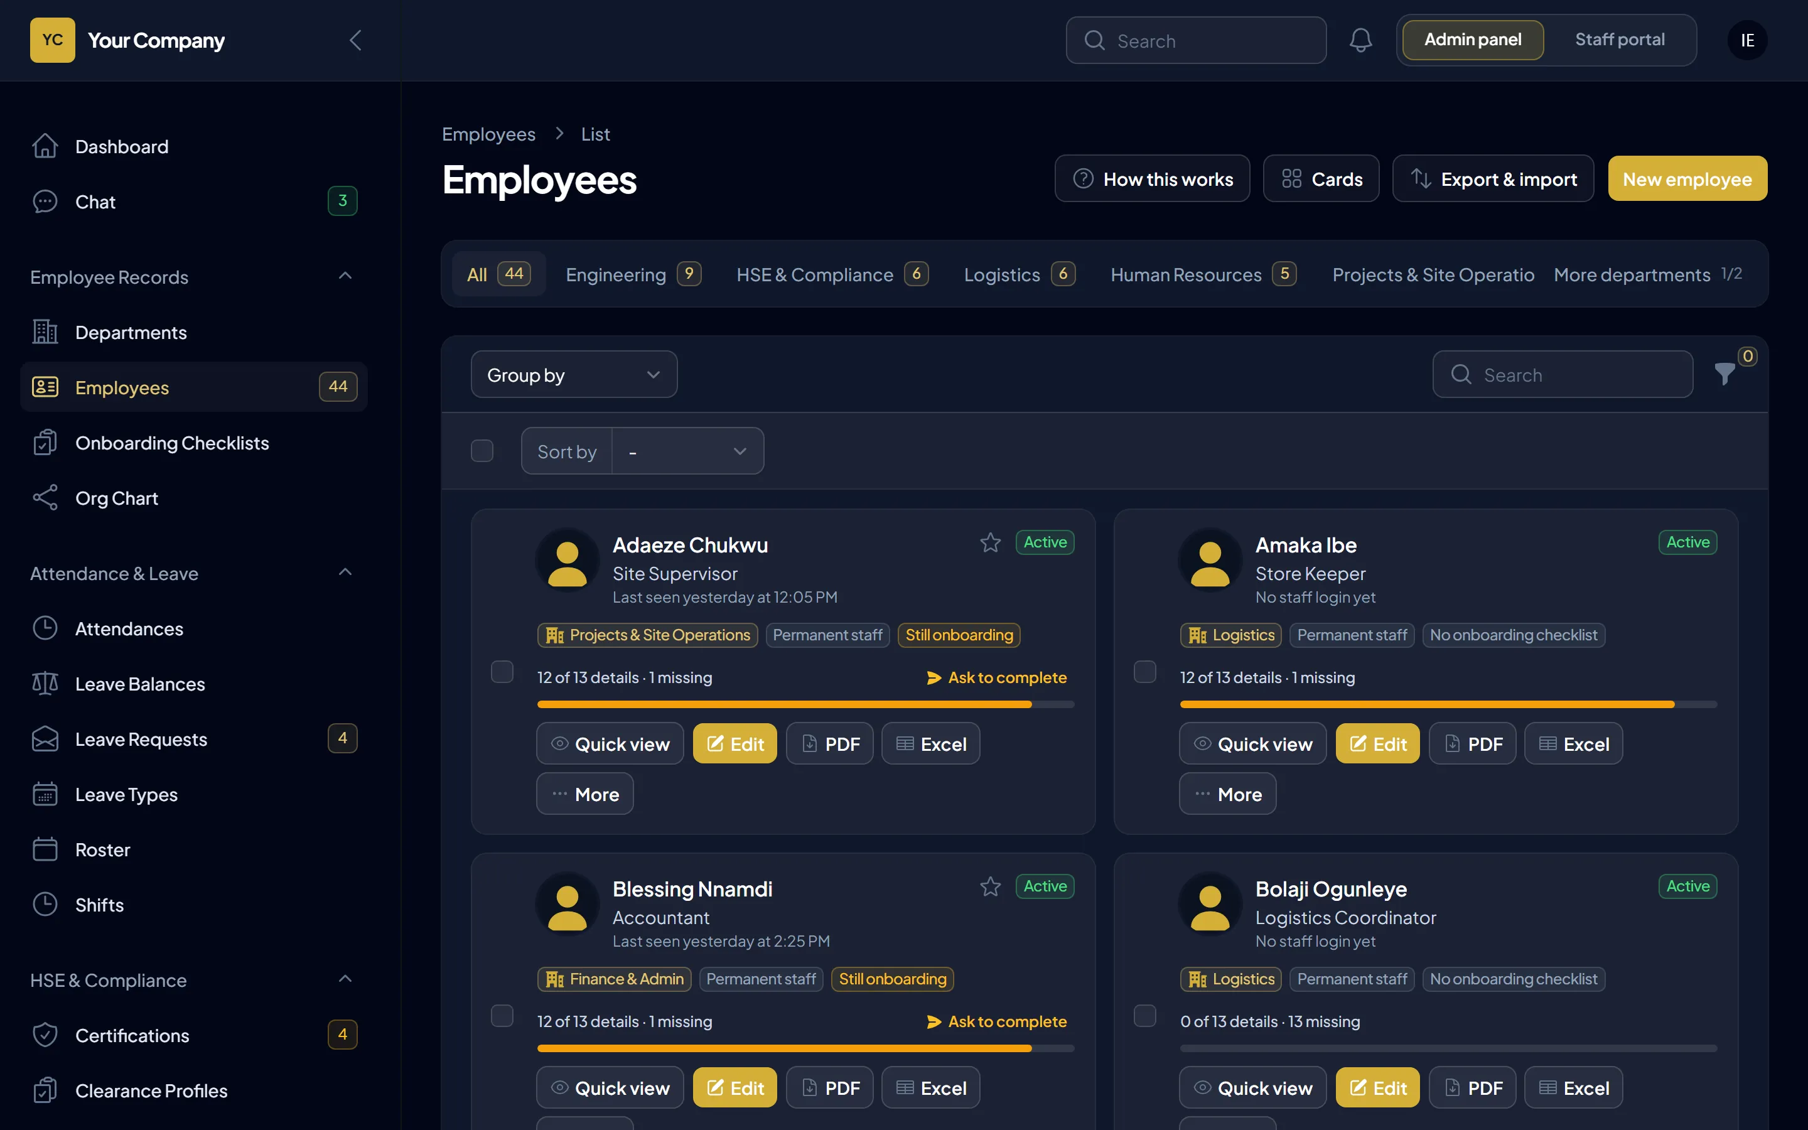
Task: Click Amaka Ibe's details progress bar
Action: [1448, 704]
